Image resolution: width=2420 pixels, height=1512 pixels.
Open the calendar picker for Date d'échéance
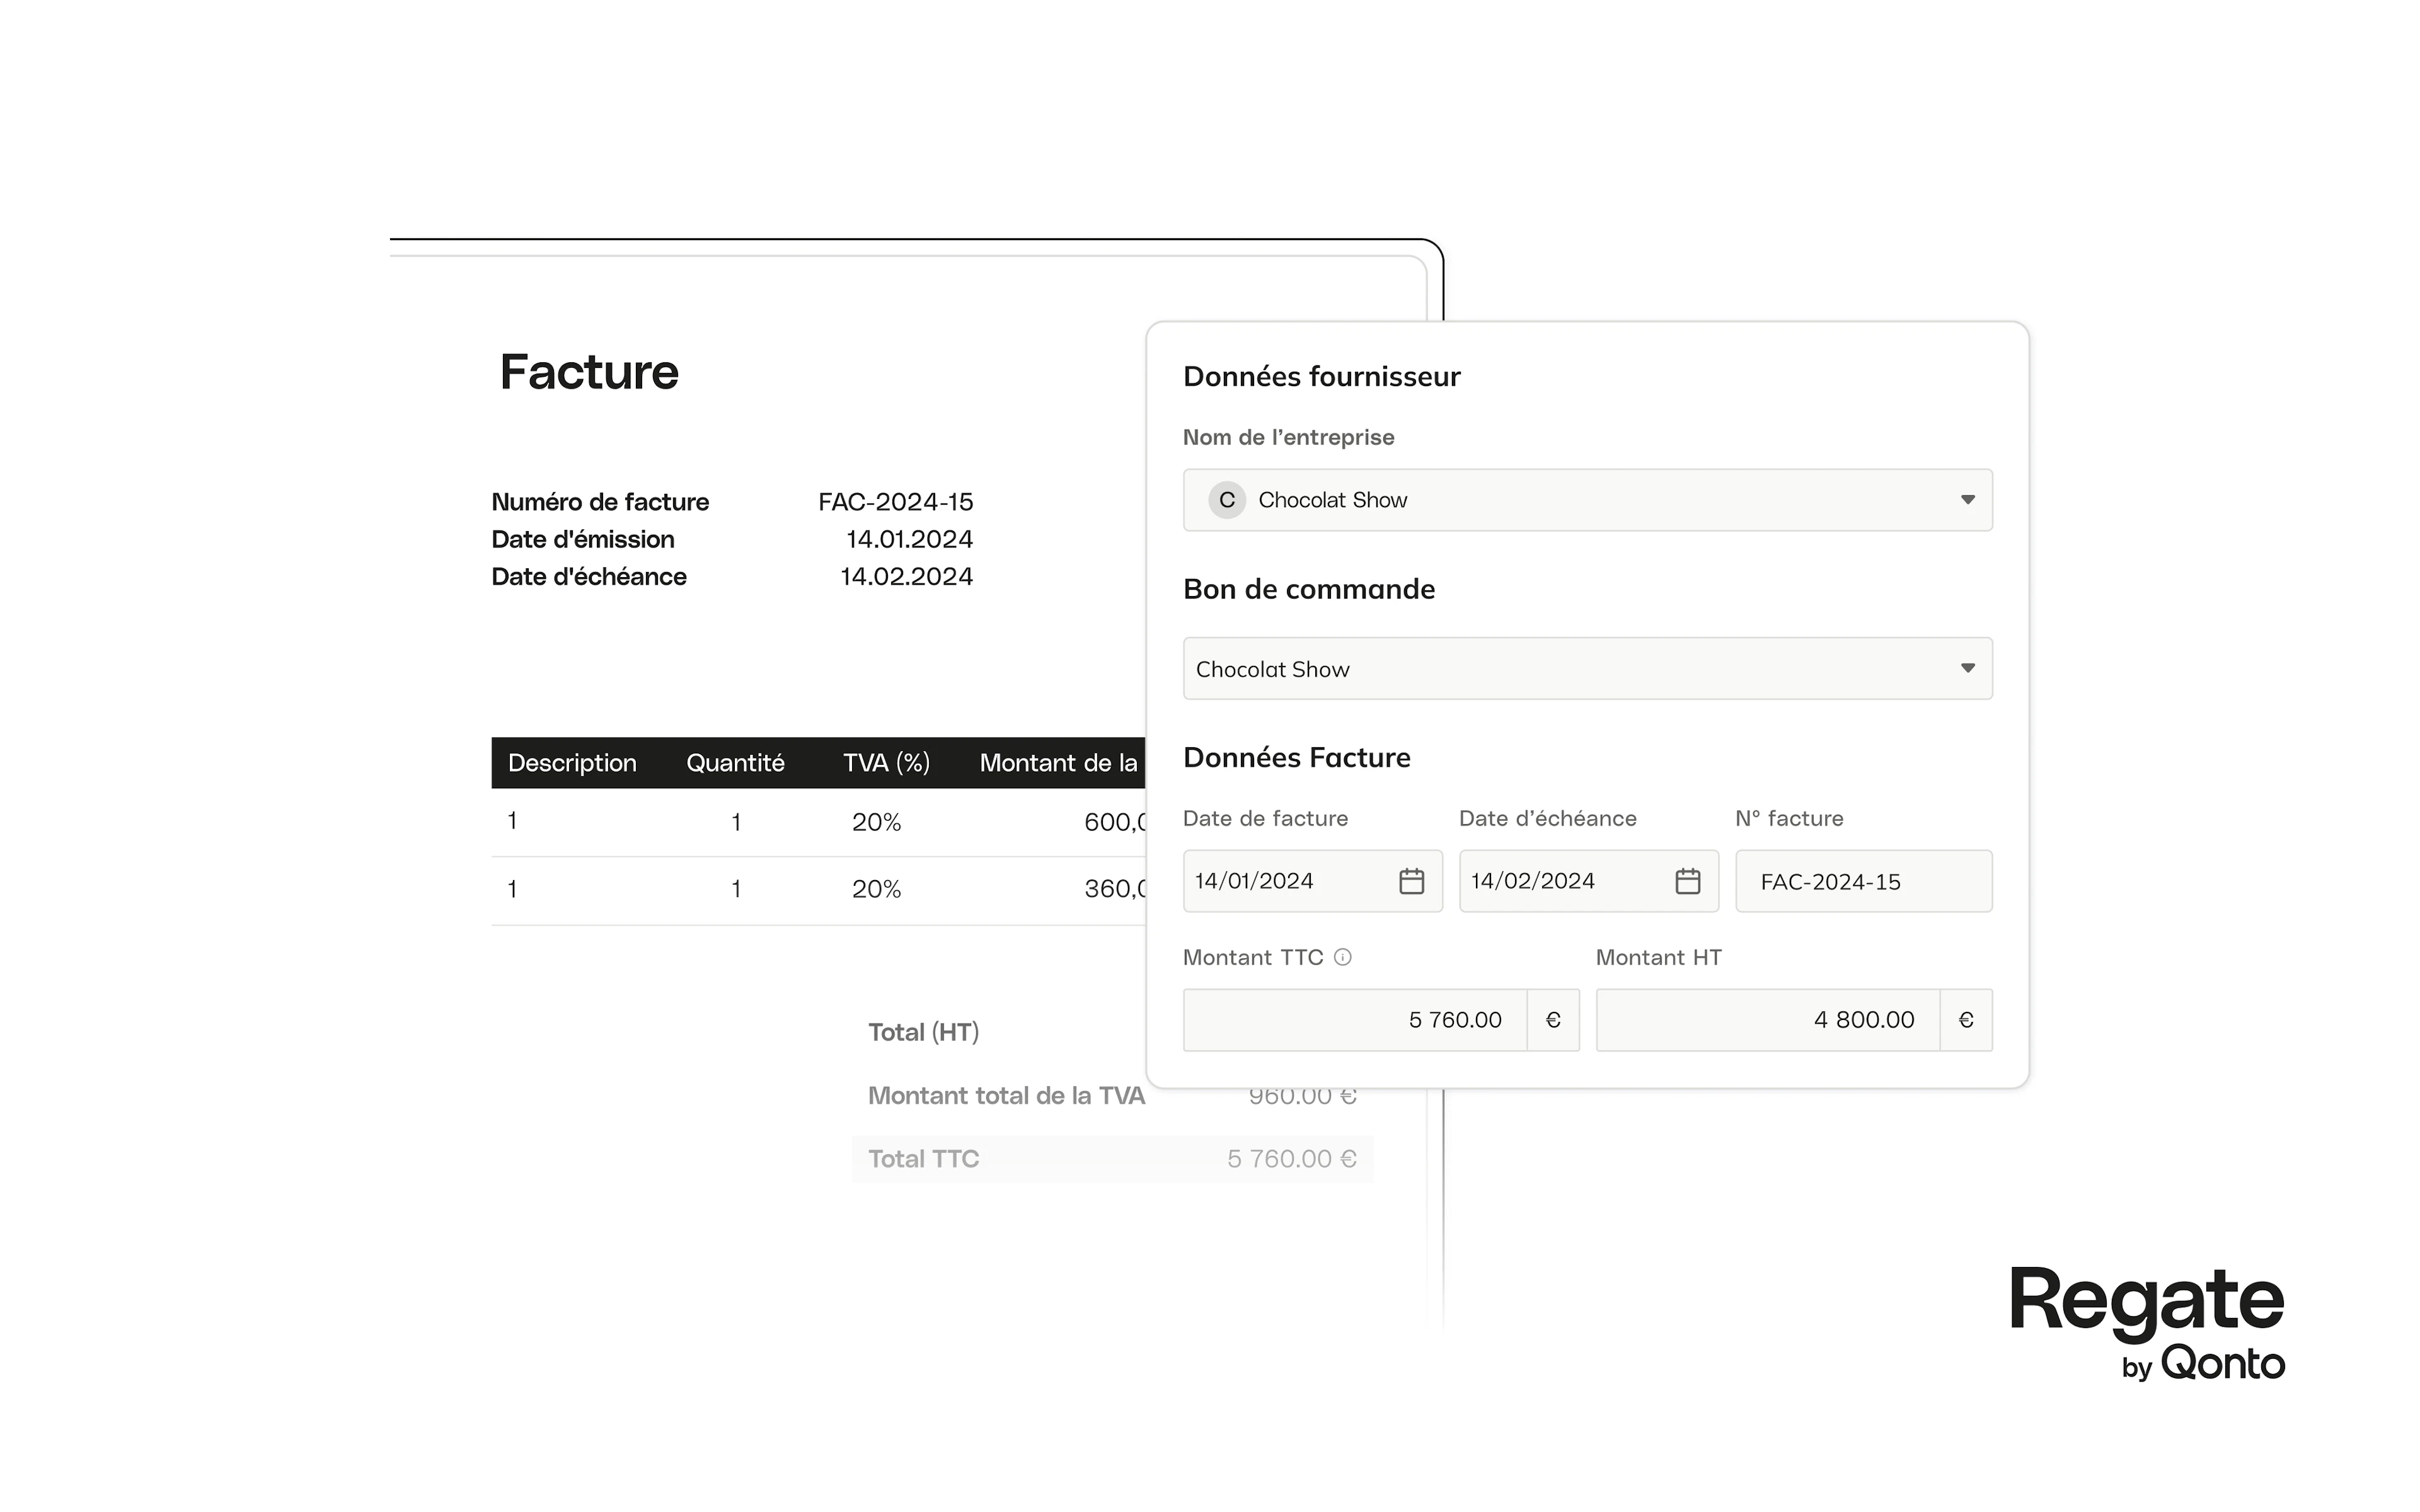click(x=1687, y=881)
